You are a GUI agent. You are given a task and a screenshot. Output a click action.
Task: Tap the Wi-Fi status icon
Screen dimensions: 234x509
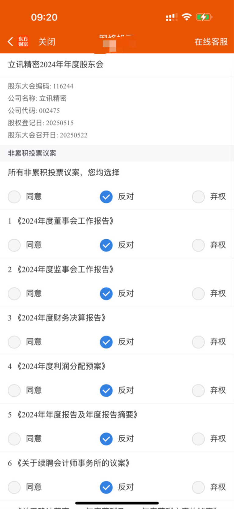coord(186,17)
